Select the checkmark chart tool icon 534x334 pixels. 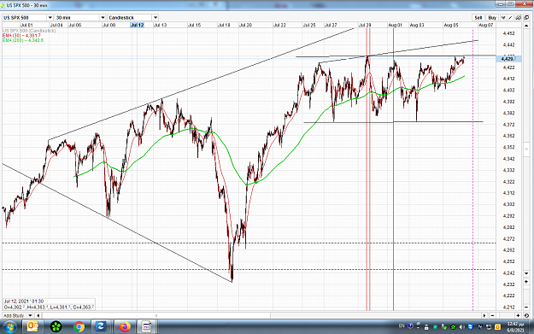[503, 17]
